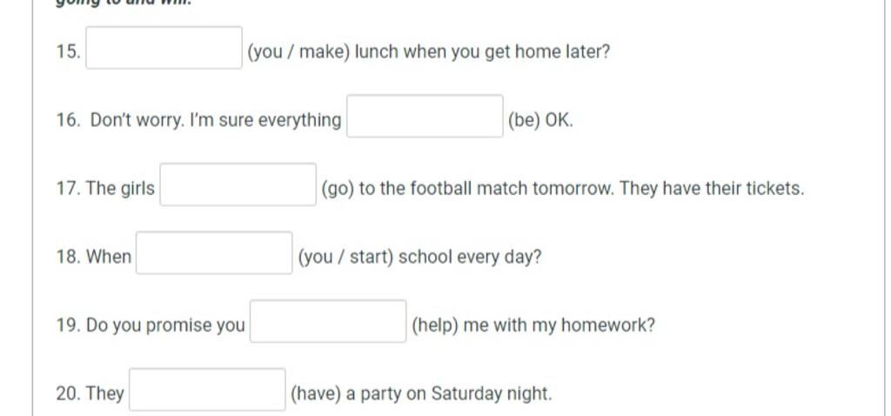891x416 pixels.
Task: Click the answer box for question 15
Action: click(x=164, y=48)
